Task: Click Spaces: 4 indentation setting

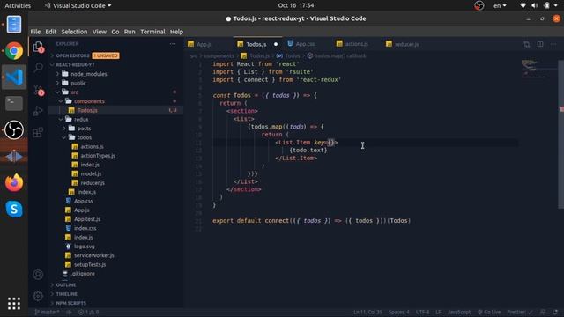Action: point(398,313)
